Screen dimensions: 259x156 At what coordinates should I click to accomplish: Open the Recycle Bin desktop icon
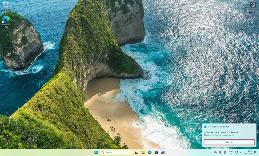coord(6,6)
